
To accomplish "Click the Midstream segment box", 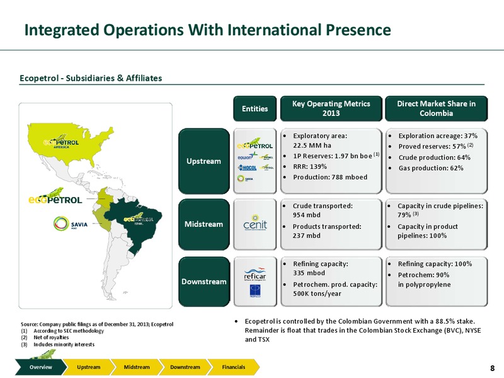I will pyautogui.click(x=203, y=224).
